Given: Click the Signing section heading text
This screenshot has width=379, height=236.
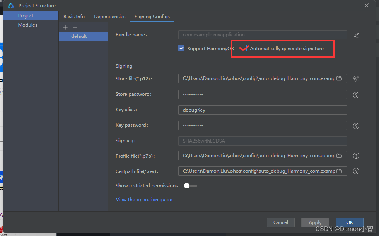Looking at the screenshot, I should 124,66.
